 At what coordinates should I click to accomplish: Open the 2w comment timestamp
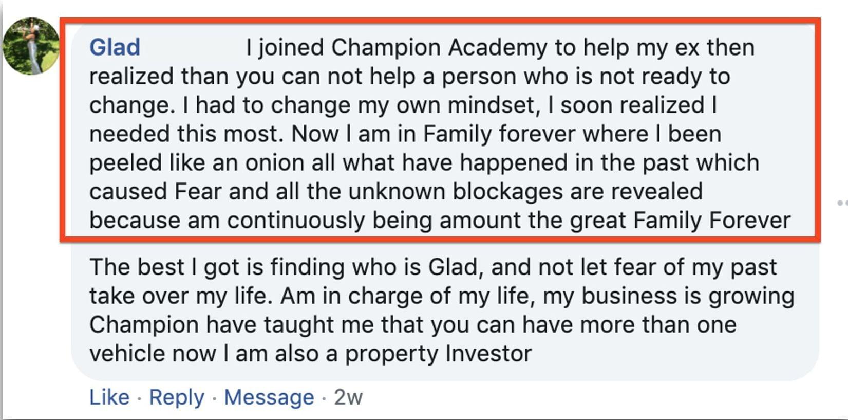tap(348, 397)
